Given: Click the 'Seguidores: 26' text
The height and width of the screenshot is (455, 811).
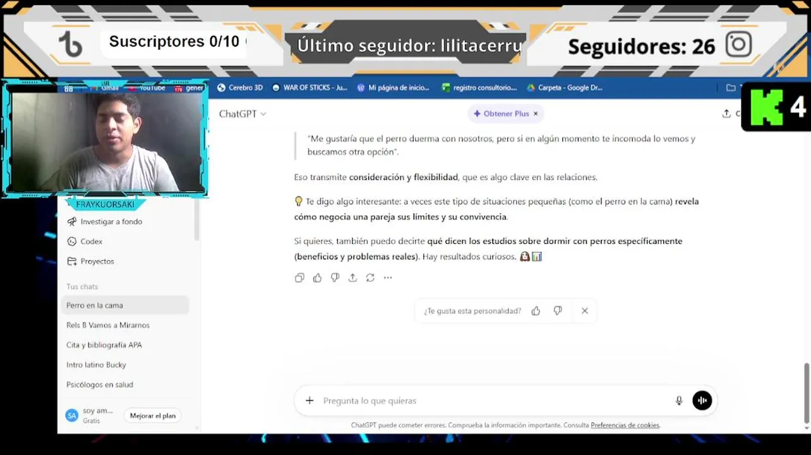Looking at the screenshot, I should coord(642,46).
